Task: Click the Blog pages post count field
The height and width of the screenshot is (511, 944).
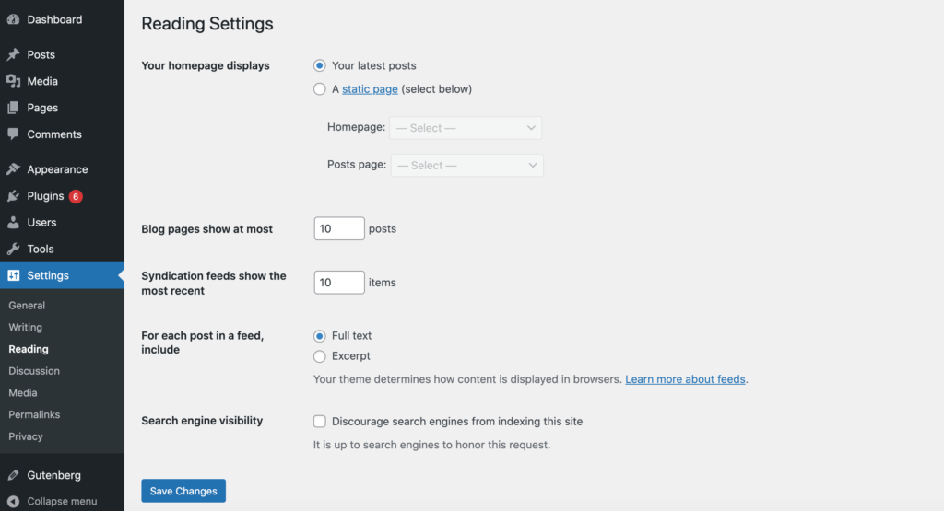Action: pyautogui.click(x=339, y=228)
